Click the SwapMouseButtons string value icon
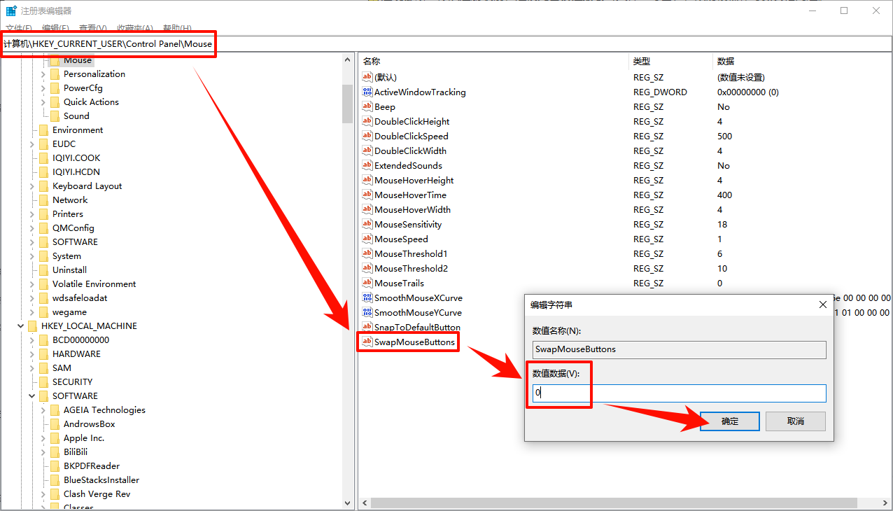Image resolution: width=893 pixels, height=511 pixels. tap(367, 342)
